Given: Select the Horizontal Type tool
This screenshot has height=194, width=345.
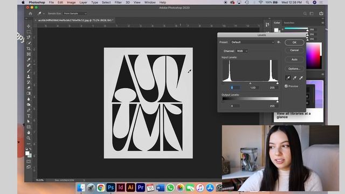Looking at the screenshot, I should (x=29, y=116).
